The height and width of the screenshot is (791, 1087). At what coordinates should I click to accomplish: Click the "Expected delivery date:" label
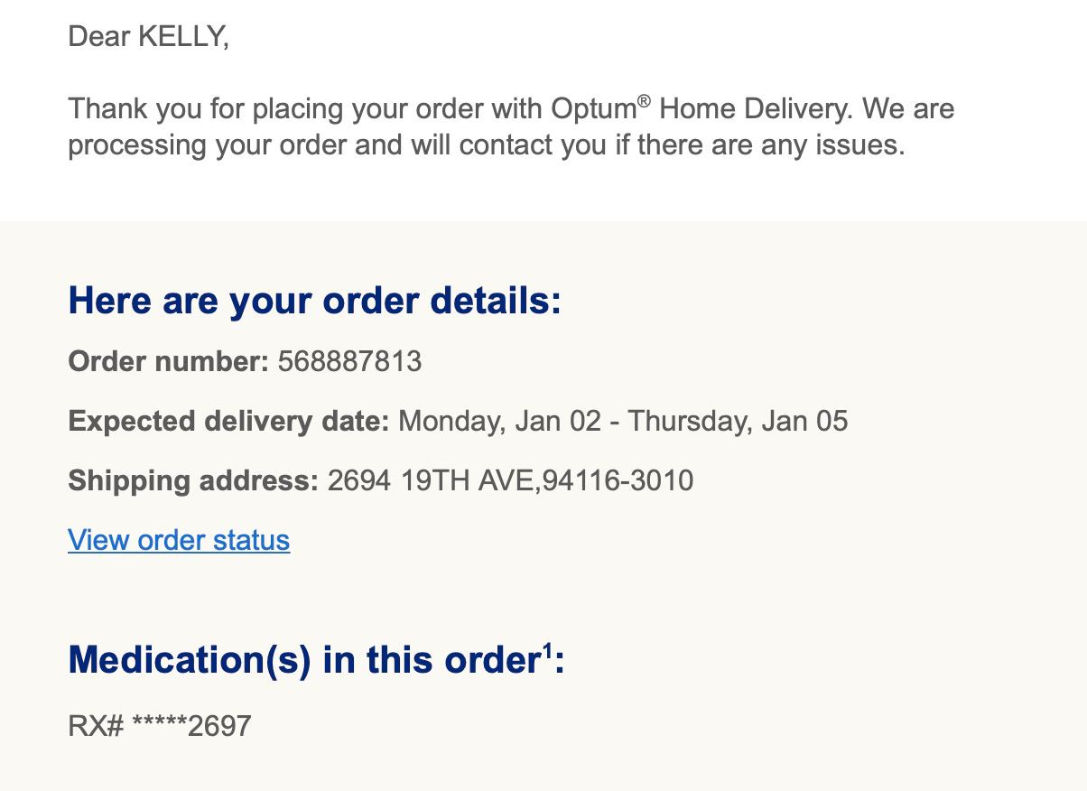pyautogui.click(x=228, y=422)
